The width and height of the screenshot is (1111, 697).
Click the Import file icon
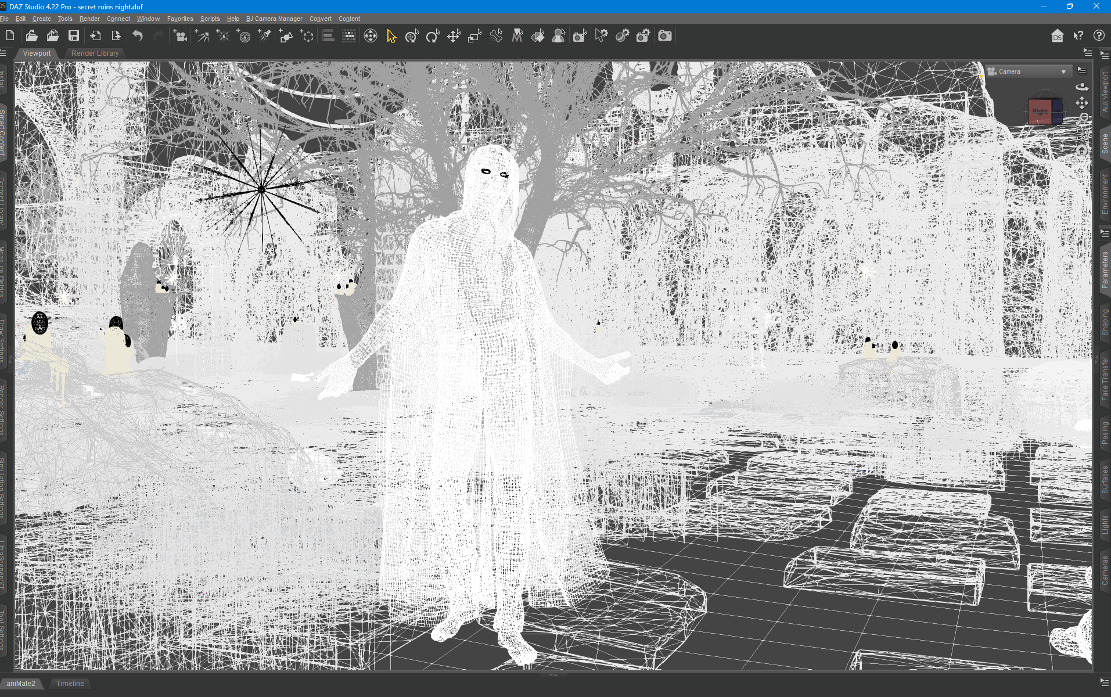95,36
